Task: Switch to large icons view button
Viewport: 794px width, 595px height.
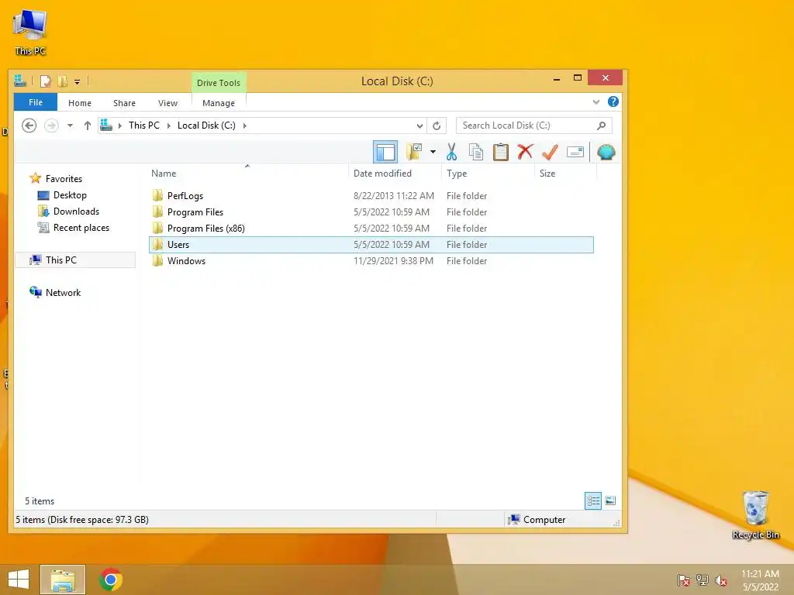Action: tap(610, 500)
